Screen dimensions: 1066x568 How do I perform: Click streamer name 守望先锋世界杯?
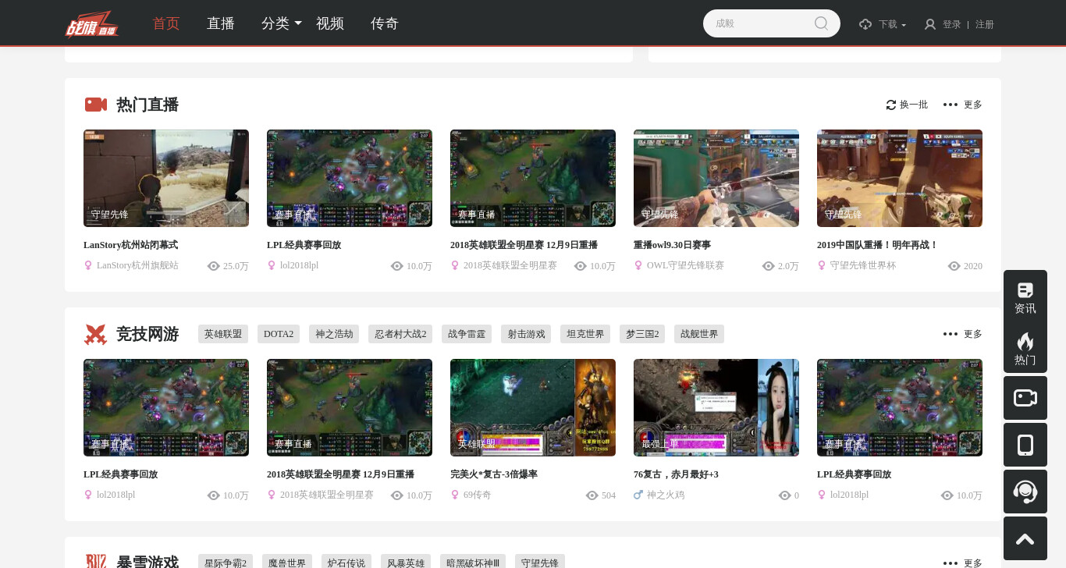coord(863,265)
